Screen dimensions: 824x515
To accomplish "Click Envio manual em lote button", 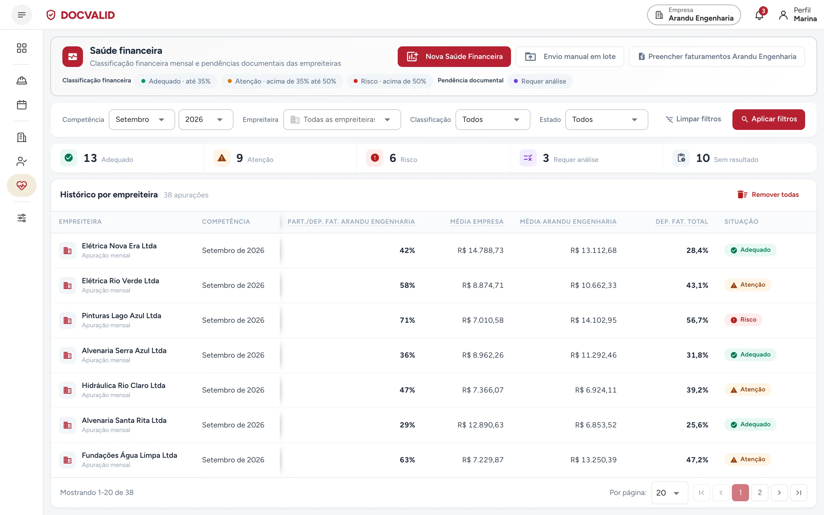I will coord(570,57).
